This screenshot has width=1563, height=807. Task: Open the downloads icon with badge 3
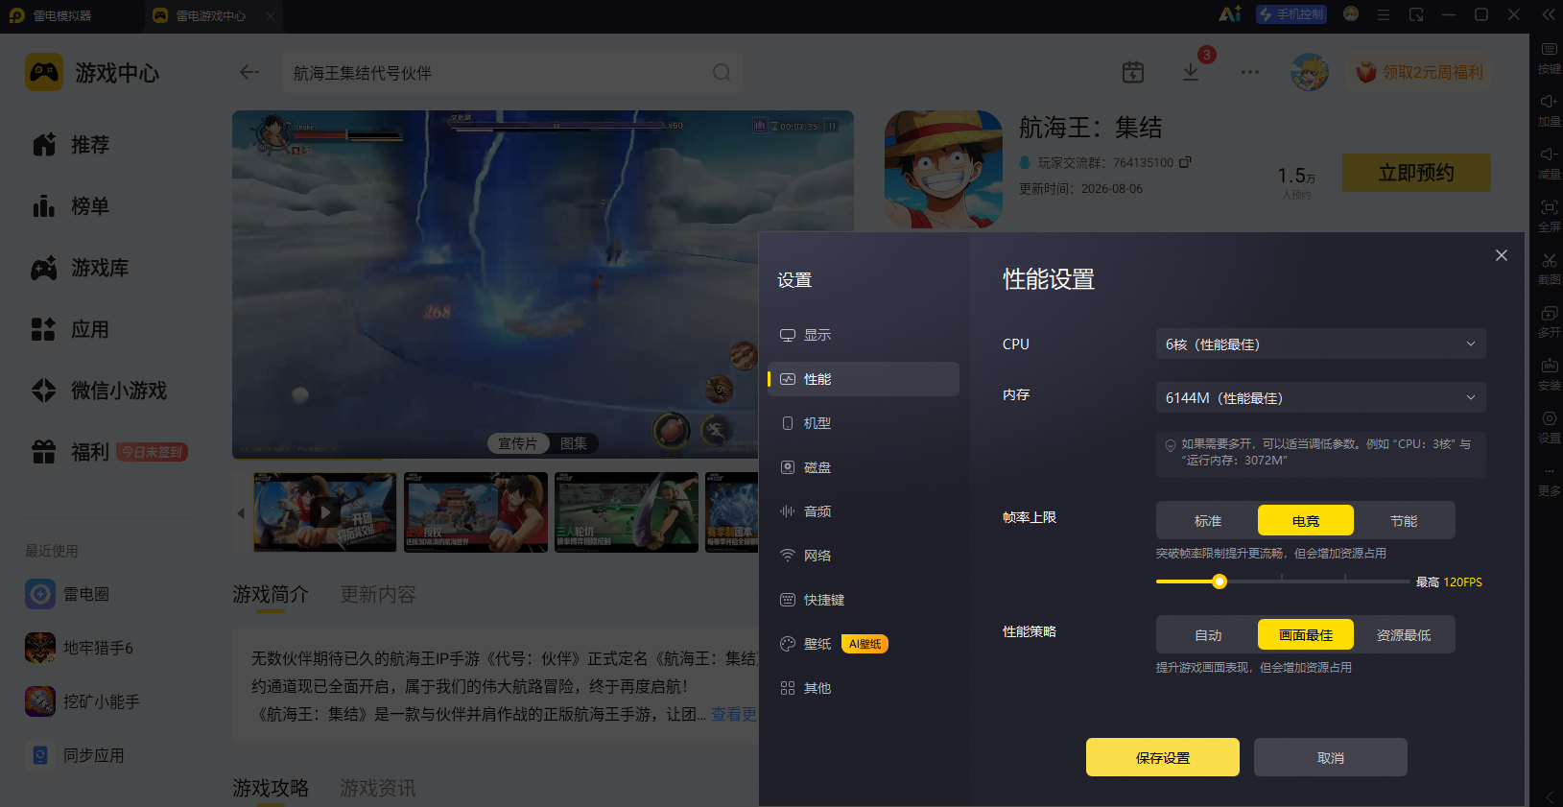pyautogui.click(x=1191, y=72)
